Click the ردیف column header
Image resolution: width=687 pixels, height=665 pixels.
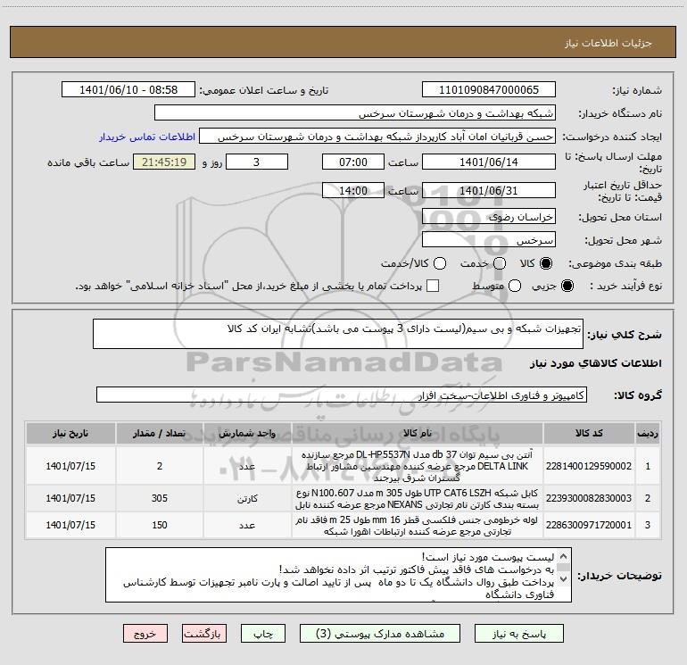coord(648,433)
